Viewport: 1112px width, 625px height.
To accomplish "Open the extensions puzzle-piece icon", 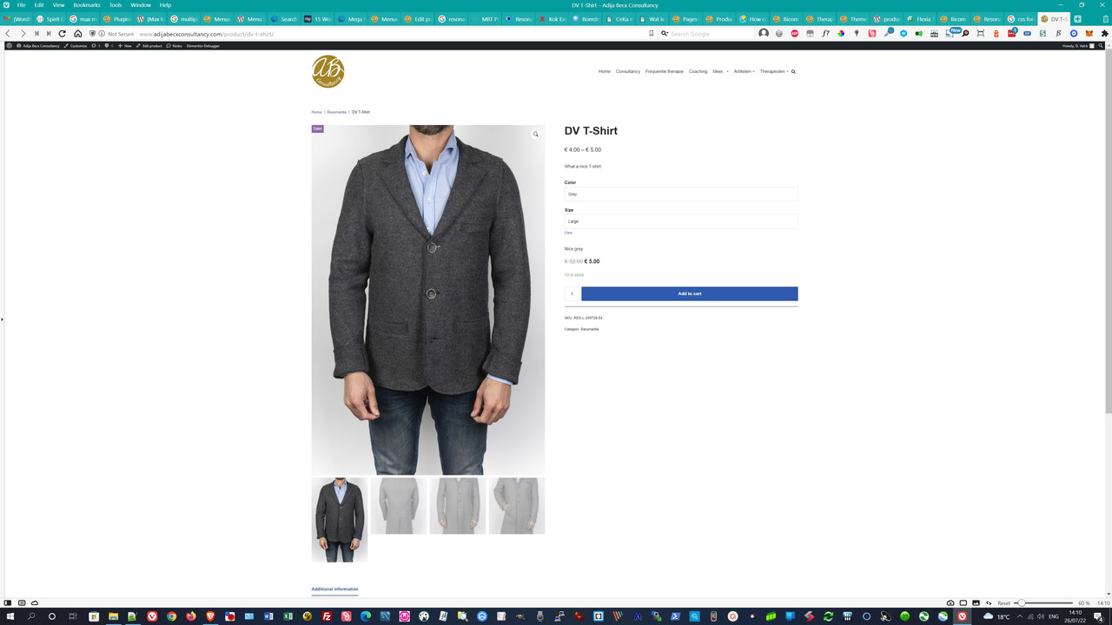I will 1104,33.
